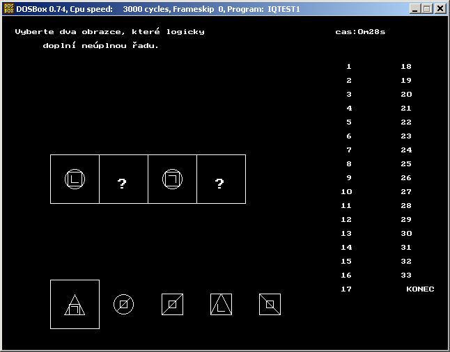
Task: Click KONEC to end the test
Action: [420, 289]
